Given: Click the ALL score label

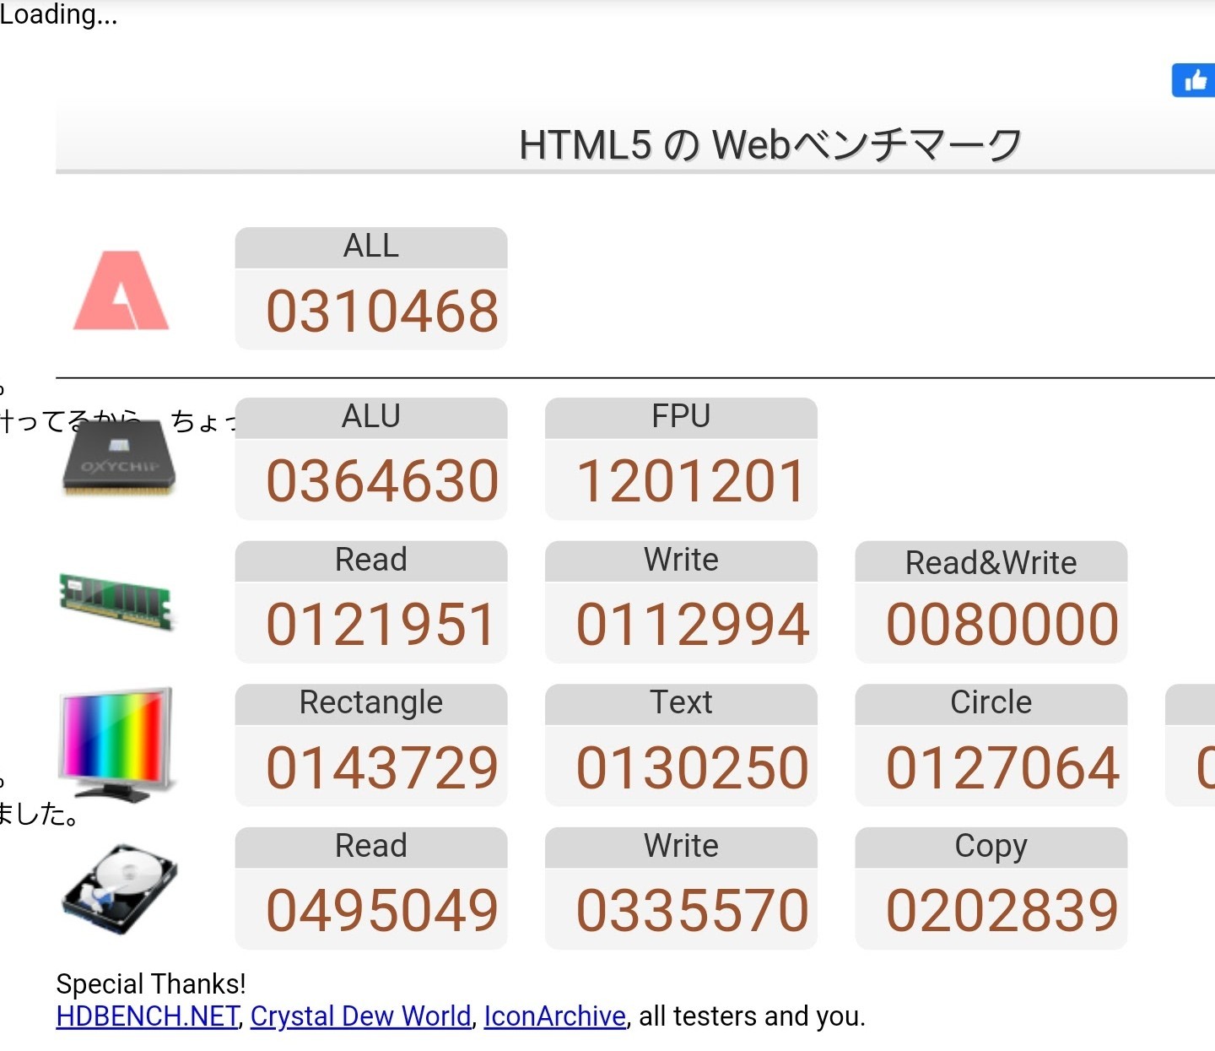Looking at the screenshot, I should coord(371,246).
